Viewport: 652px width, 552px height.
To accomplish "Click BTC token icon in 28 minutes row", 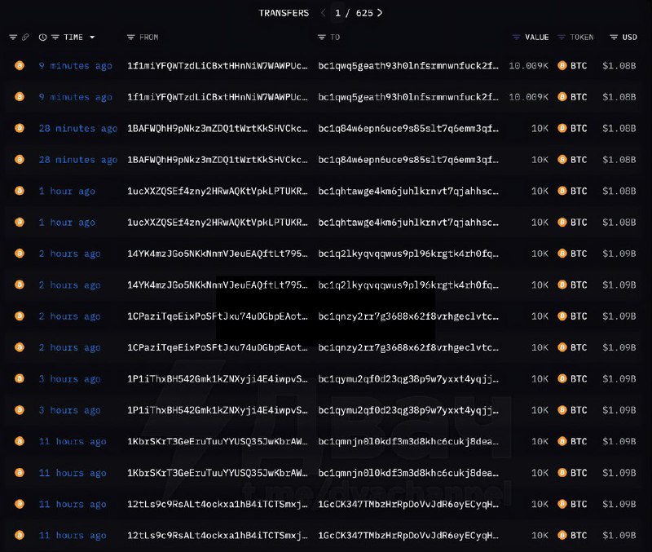I will pos(562,128).
